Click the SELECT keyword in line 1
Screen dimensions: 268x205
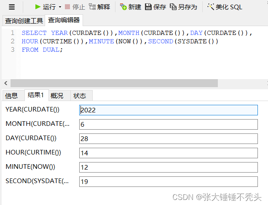coord(34,33)
